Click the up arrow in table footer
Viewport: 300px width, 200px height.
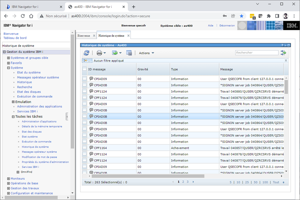coord(284,182)
